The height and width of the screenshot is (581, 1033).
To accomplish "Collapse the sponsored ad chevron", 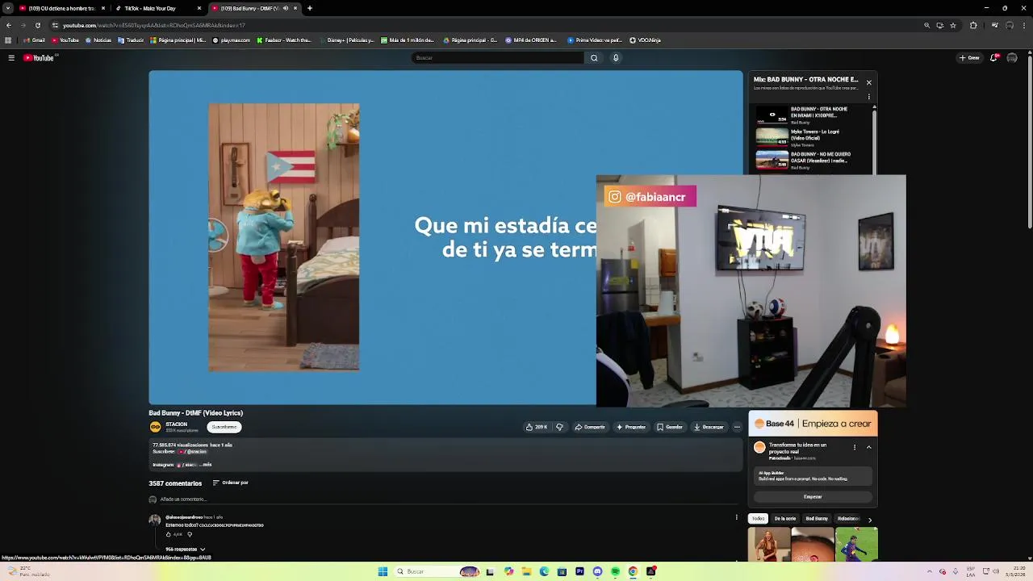I will [869, 447].
